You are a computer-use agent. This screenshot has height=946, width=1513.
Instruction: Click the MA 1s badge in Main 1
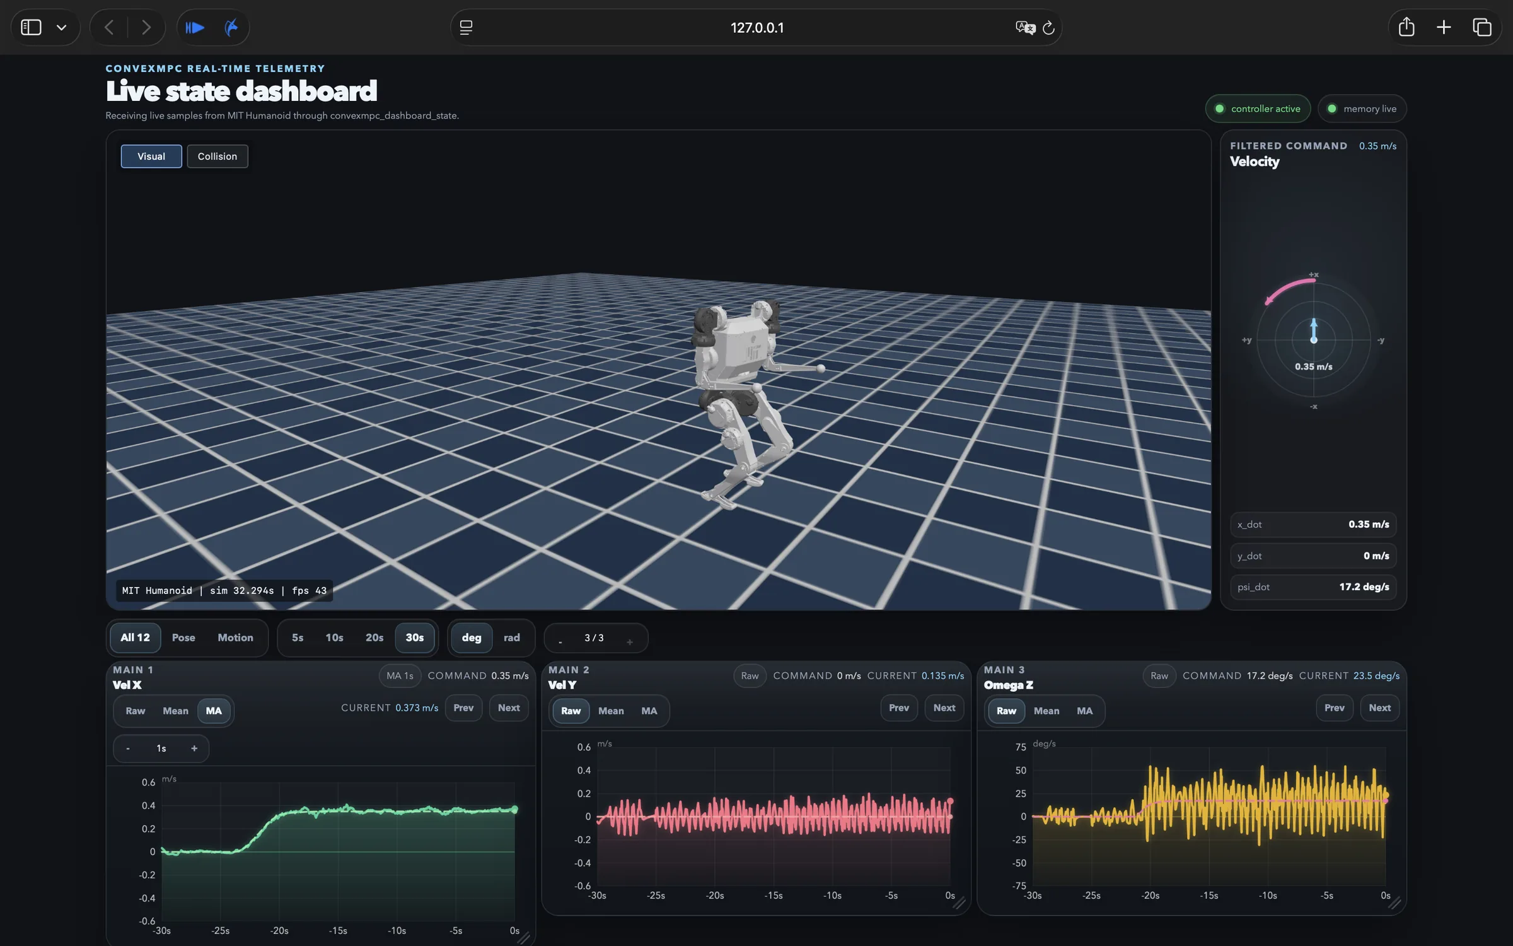click(x=400, y=675)
